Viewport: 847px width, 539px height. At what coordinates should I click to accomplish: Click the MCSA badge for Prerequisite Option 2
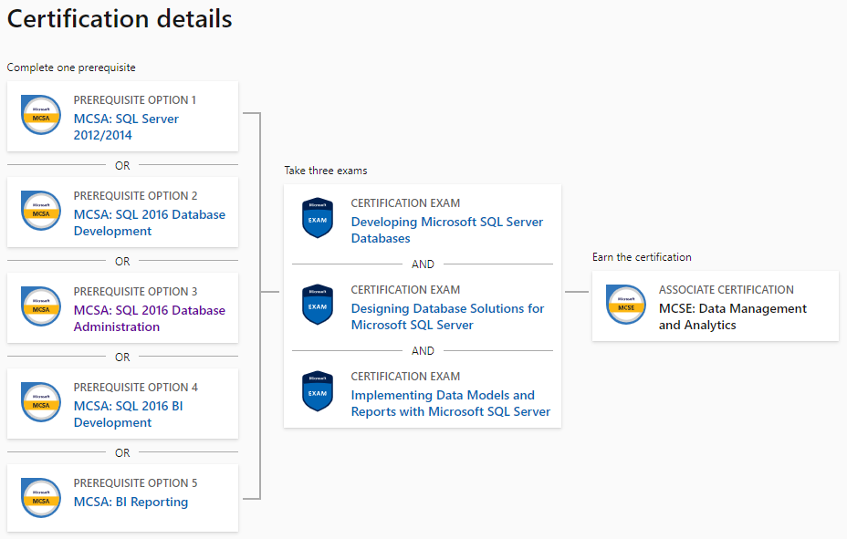[x=41, y=211]
